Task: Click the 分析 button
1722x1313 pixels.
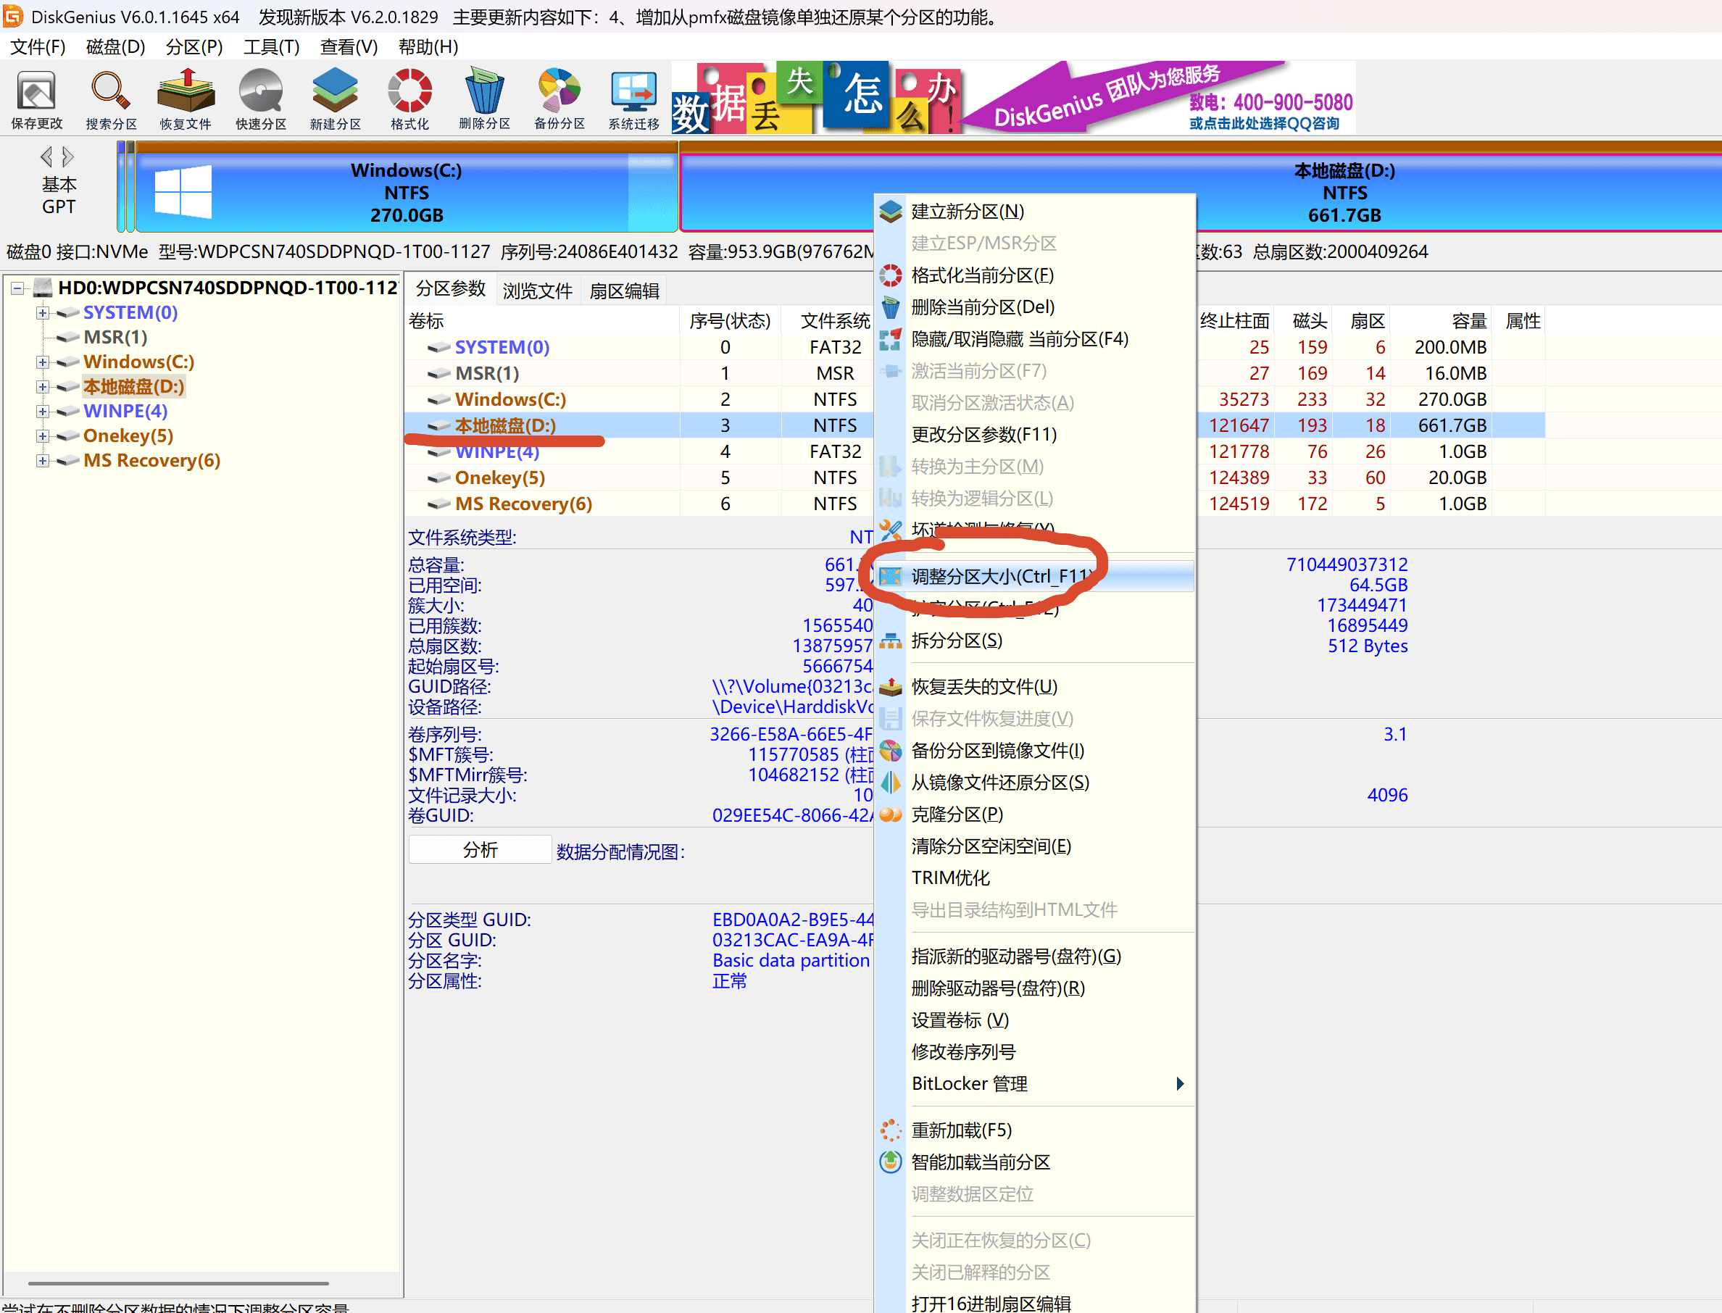Action: point(480,850)
